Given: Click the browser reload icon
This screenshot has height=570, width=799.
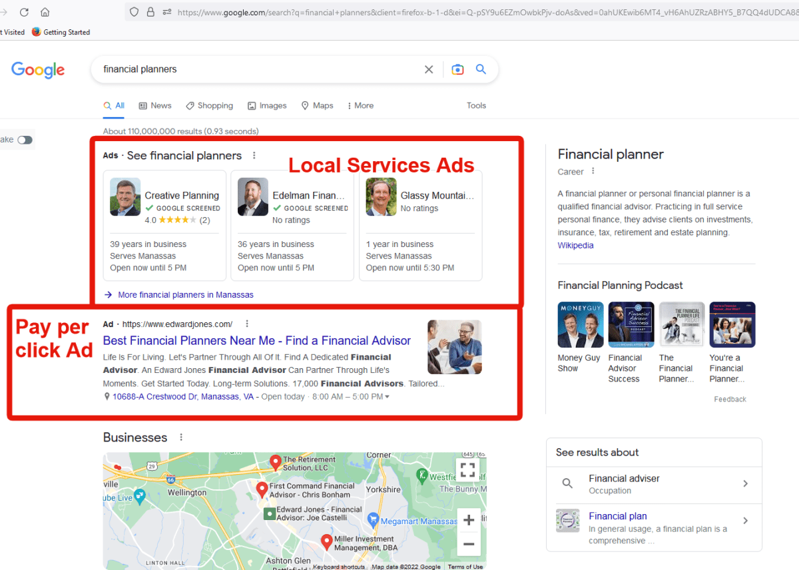Looking at the screenshot, I should pos(24,12).
